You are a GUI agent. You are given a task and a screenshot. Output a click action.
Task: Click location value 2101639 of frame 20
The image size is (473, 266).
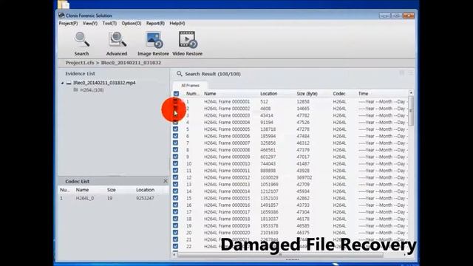(x=269, y=233)
